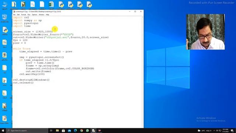
Task: Launch Google Chrome from the taskbar
Action: 81,130
